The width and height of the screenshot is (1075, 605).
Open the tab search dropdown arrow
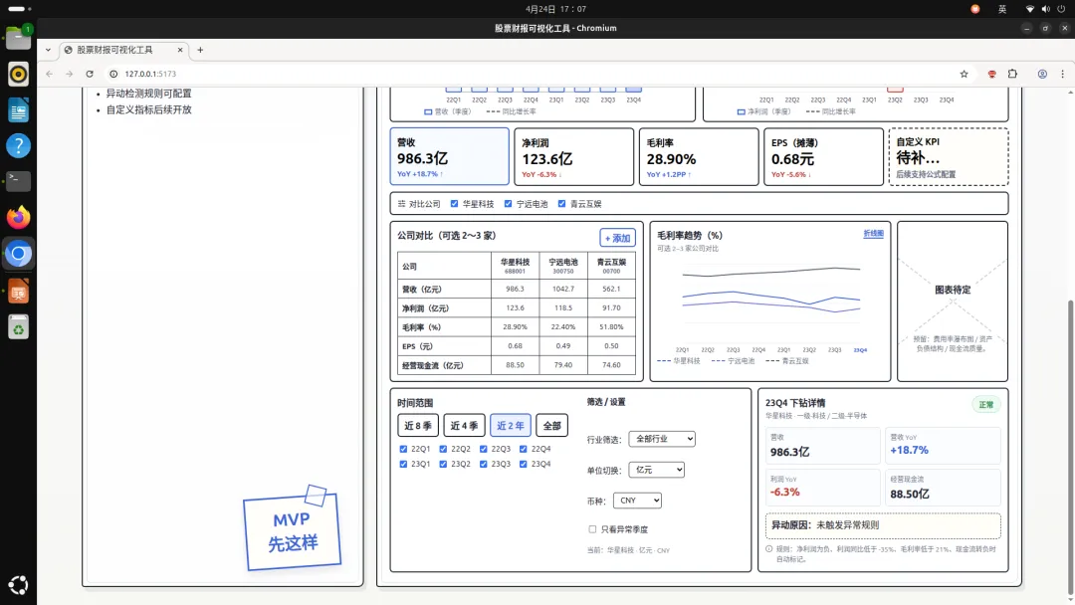[x=48, y=50]
